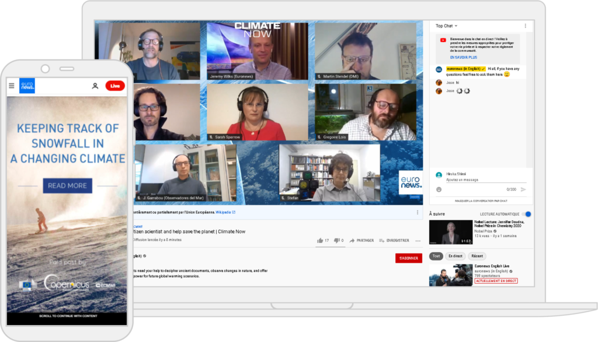Send the chat message with the arrow icon
This screenshot has height=342, width=598.
(523, 189)
